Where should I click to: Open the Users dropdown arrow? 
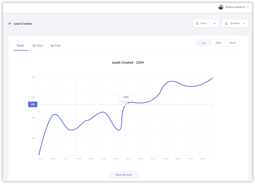pyautogui.click(x=214, y=24)
